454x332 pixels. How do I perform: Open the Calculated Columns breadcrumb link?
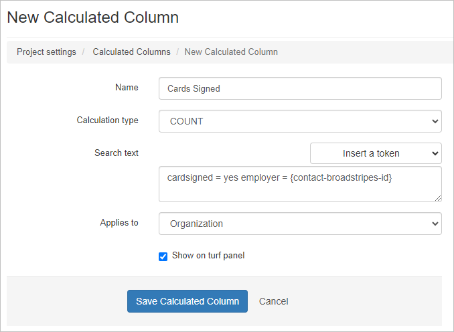[131, 52]
